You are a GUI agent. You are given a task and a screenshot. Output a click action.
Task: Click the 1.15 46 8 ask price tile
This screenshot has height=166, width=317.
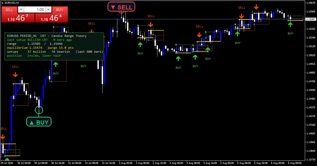click(x=52, y=18)
